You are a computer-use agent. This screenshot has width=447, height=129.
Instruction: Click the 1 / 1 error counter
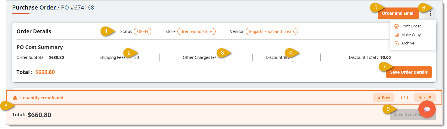[x=404, y=98]
